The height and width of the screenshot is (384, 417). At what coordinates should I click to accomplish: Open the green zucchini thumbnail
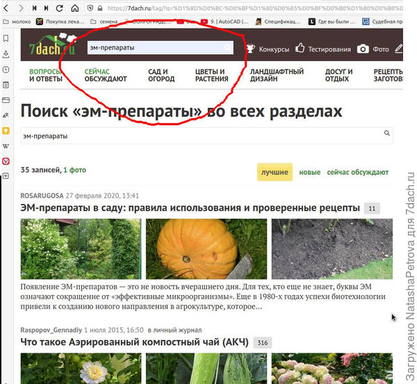tap(206, 369)
